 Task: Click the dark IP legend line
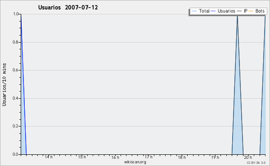[239, 11]
